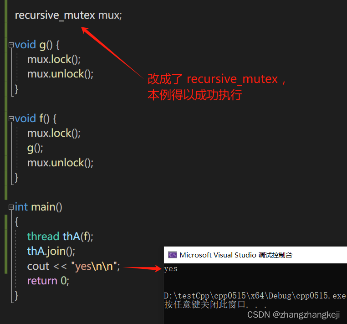Collapse the void g() function block
This screenshot has height=324, width=347.
click(11, 45)
